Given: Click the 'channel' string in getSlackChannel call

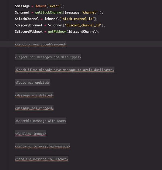Looking at the screenshot, I should [89, 12].
